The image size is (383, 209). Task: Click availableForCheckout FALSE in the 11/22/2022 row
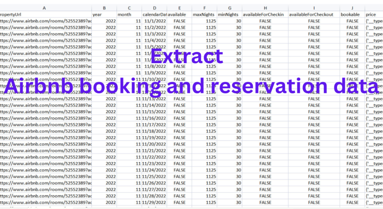[x=314, y=157]
